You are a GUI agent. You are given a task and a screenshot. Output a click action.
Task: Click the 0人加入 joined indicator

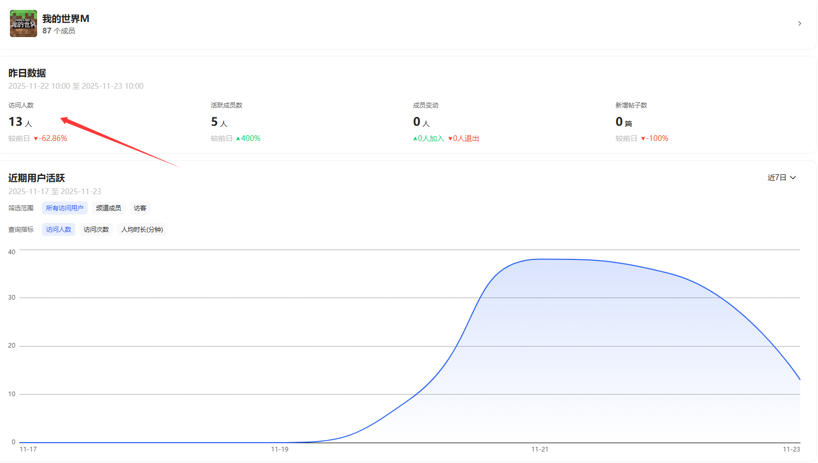(429, 138)
